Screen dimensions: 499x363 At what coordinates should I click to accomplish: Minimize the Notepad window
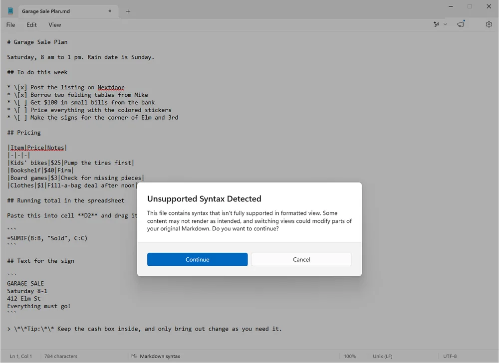(451, 6)
